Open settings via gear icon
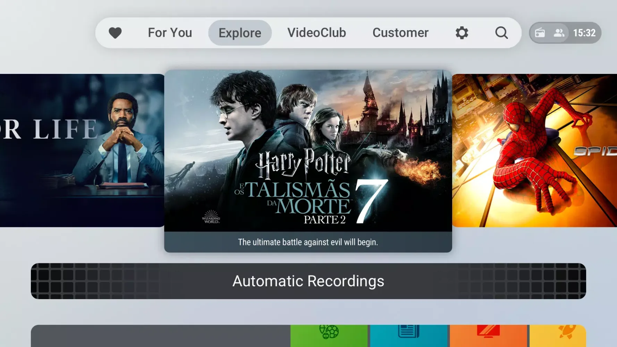Image resolution: width=617 pixels, height=347 pixels. pos(462,33)
